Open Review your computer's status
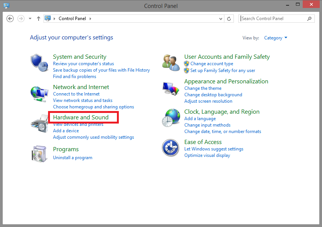322x227 pixels. (83, 64)
